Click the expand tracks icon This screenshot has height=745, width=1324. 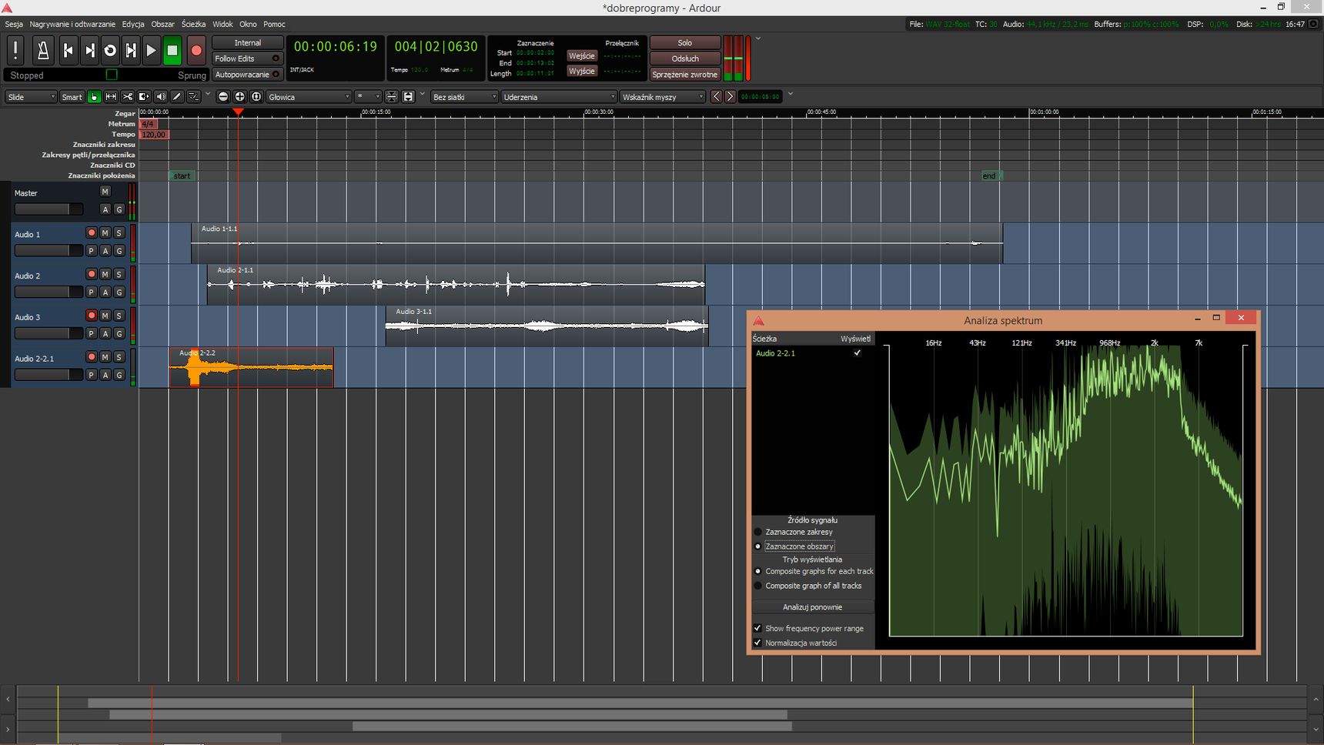tap(409, 97)
